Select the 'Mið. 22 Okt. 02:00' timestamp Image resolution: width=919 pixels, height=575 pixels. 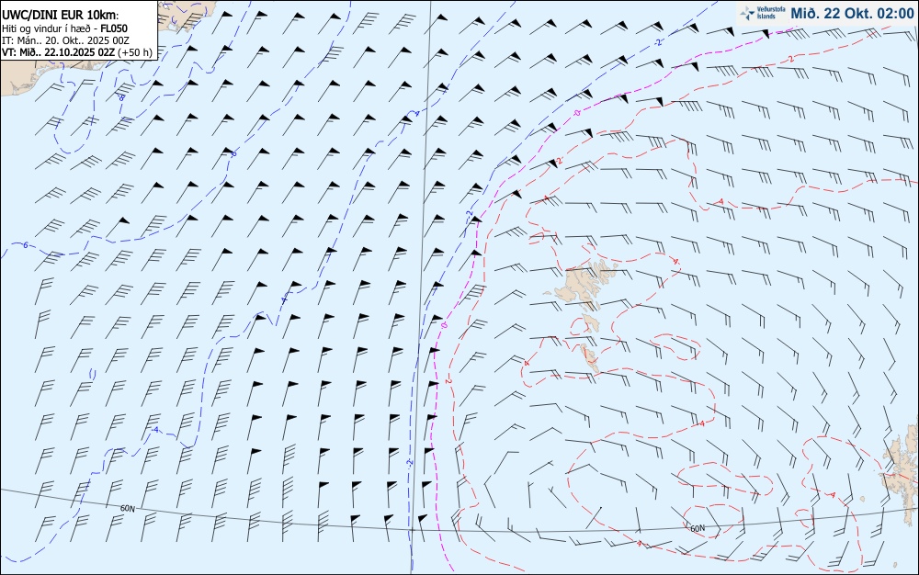(x=852, y=13)
